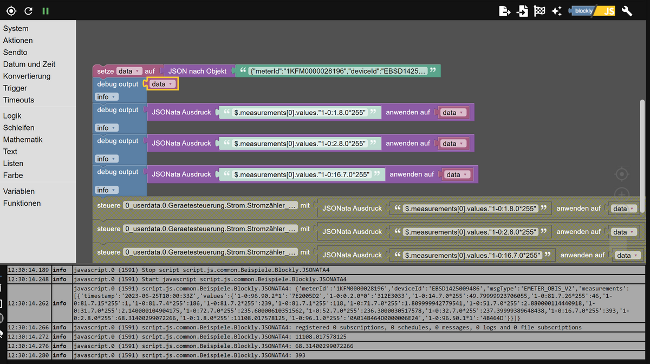This screenshot has width=650, height=364.
Task: Open the info dropdown below the highlighted data block
Action: click(x=106, y=97)
